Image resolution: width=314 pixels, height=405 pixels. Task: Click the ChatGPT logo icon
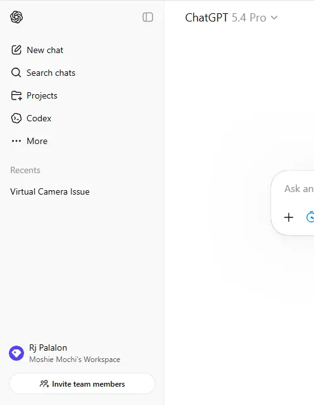16,17
